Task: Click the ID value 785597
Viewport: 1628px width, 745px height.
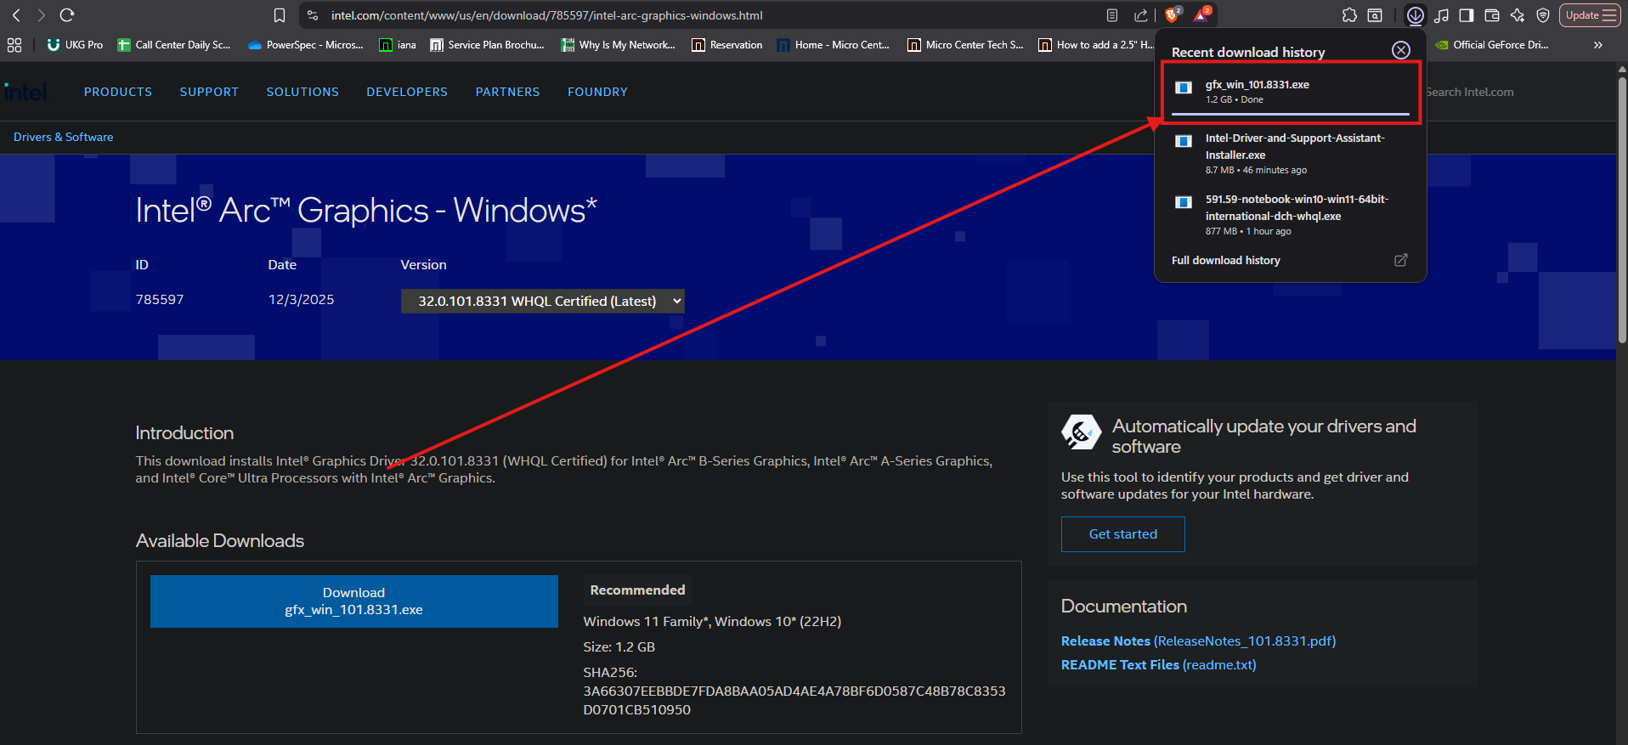Action: pyautogui.click(x=160, y=300)
